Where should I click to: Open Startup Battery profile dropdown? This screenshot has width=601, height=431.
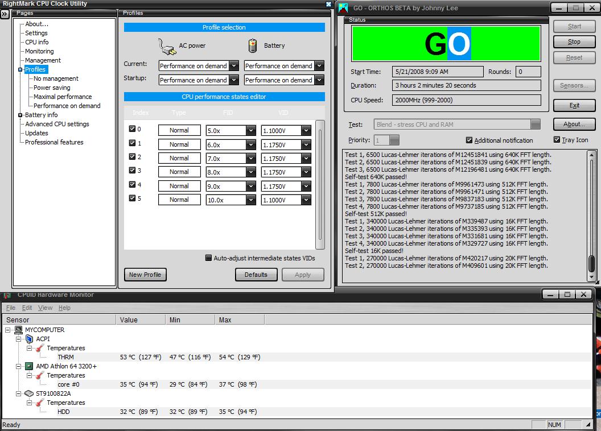click(x=319, y=80)
